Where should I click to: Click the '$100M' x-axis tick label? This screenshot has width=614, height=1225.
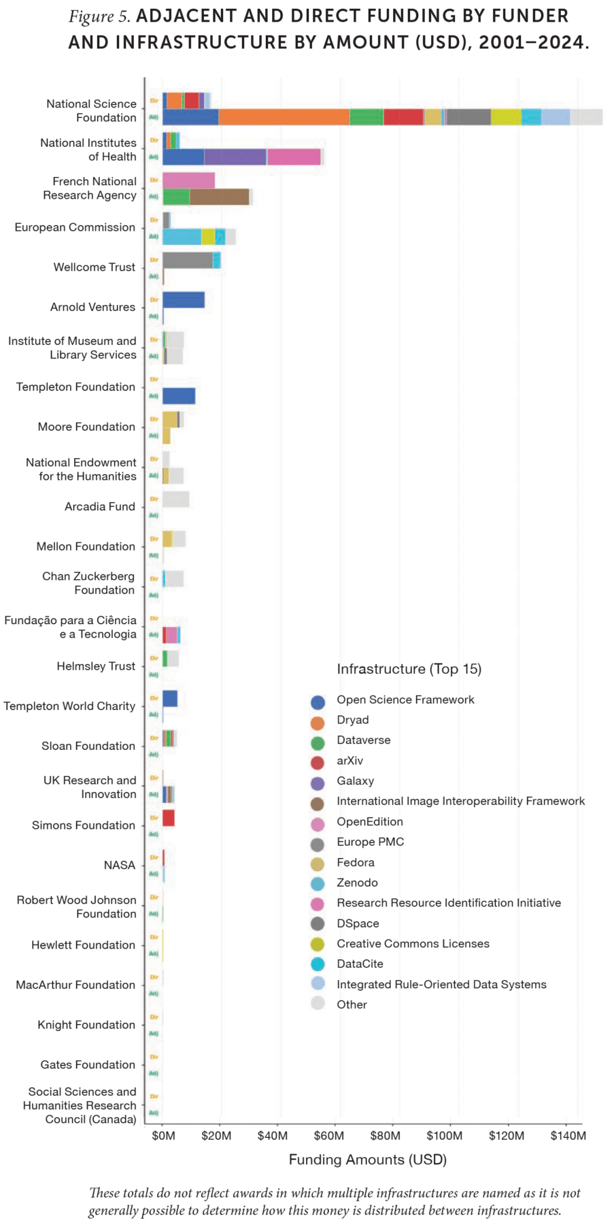pyautogui.click(x=445, y=1136)
